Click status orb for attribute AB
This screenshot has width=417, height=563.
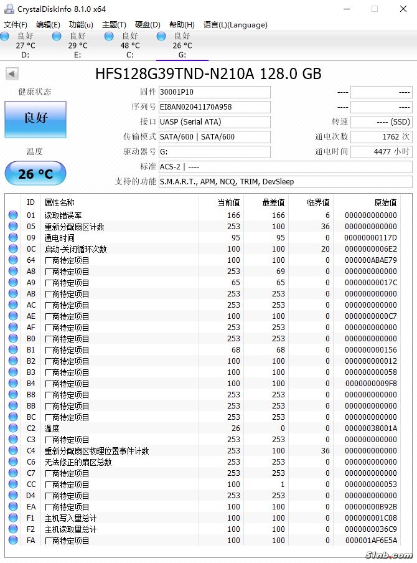click(13, 293)
